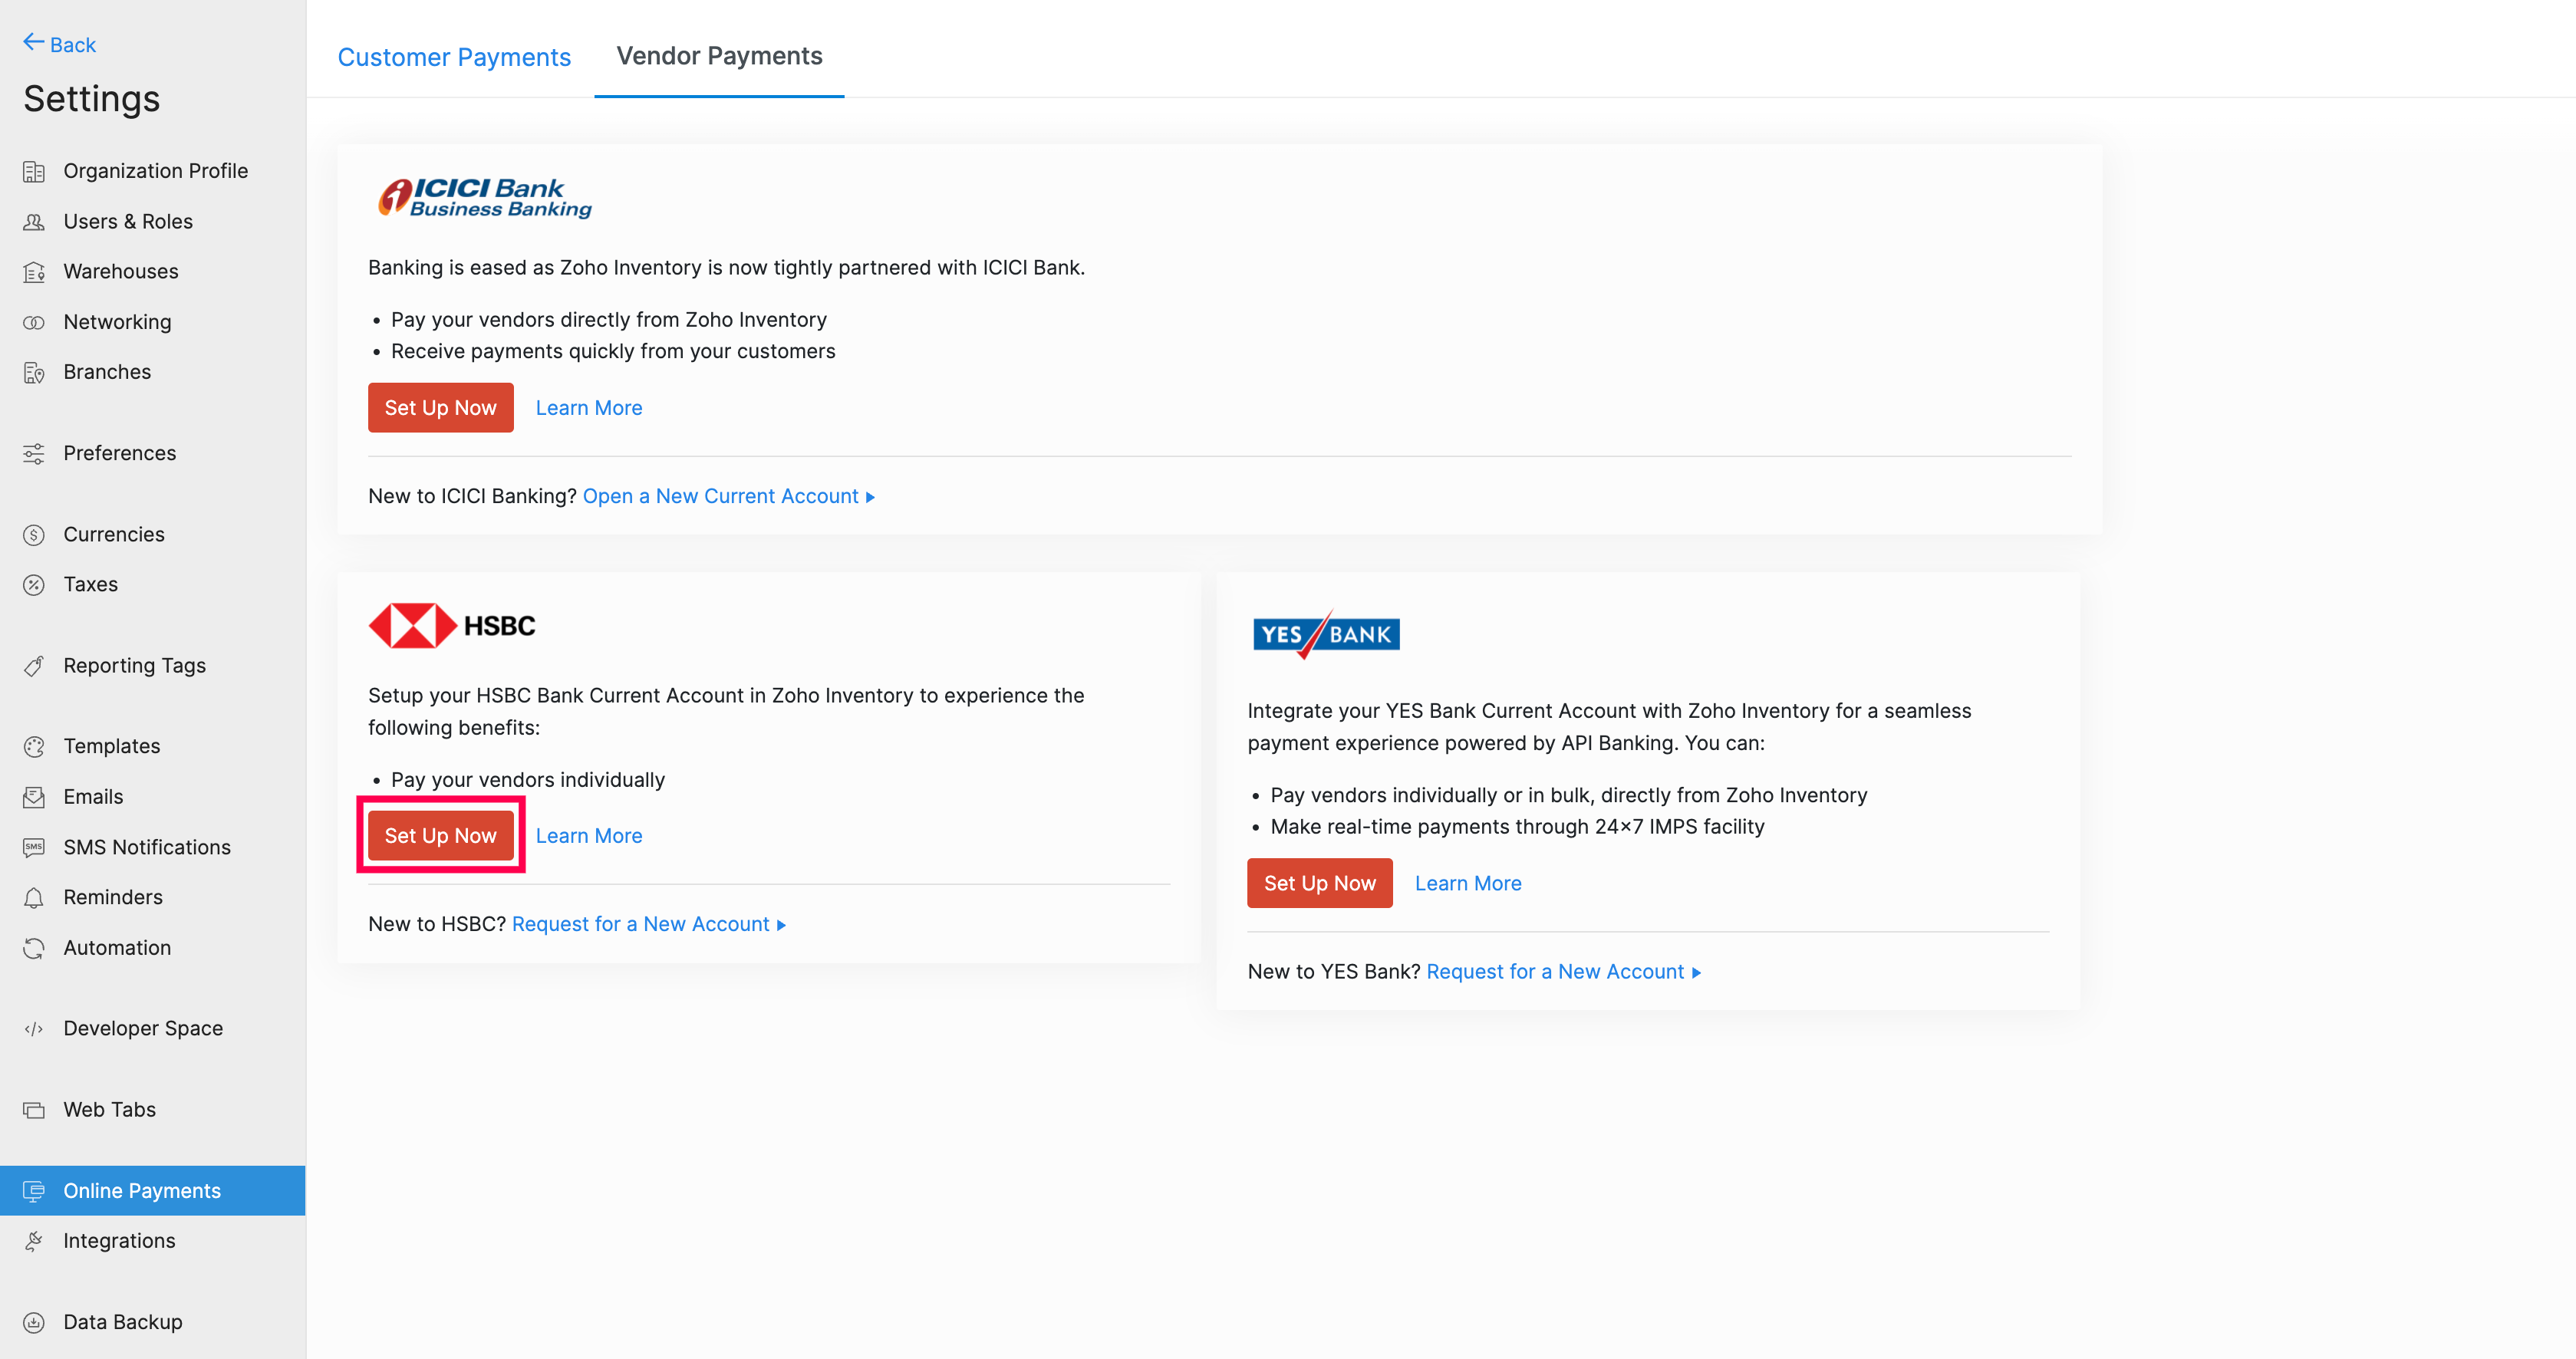The height and width of the screenshot is (1359, 2576).
Task: Open the Organization Profile settings icon
Action: pyautogui.click(x=34, y=170)
